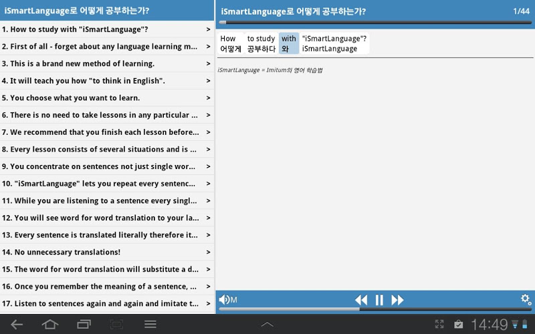Open sentence 1 "How to study with iSmartLanguage"
Viewport: 535px width, 334px height.
107,29
